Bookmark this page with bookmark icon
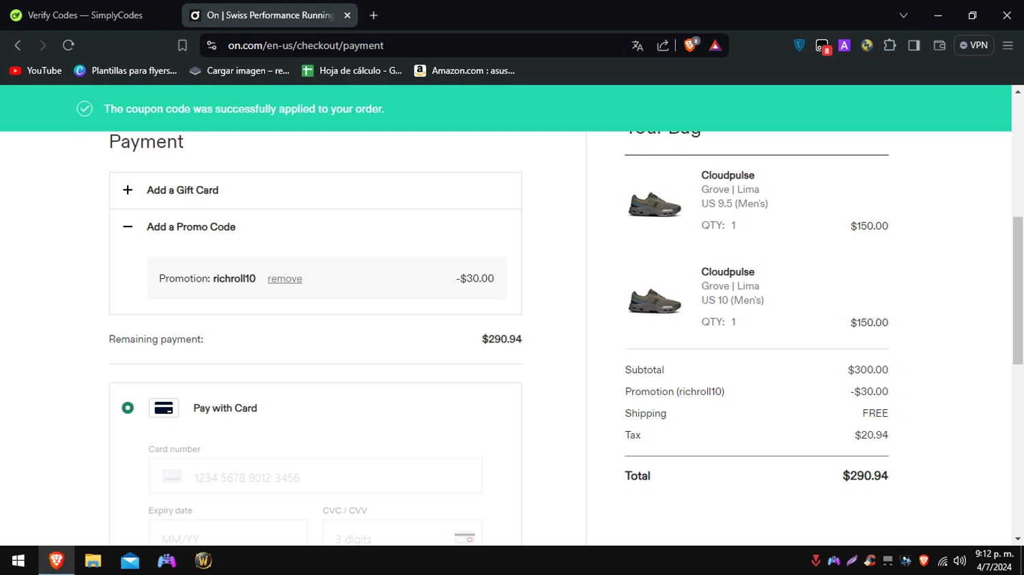 pos(182,45)
